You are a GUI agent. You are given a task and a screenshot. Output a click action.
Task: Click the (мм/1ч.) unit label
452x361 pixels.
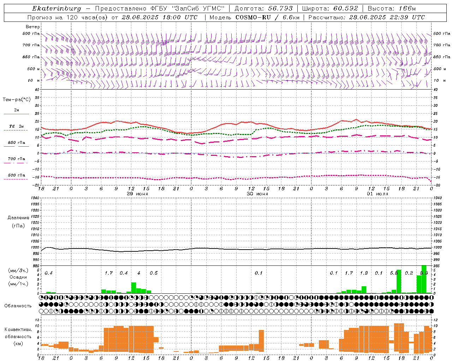18,284
